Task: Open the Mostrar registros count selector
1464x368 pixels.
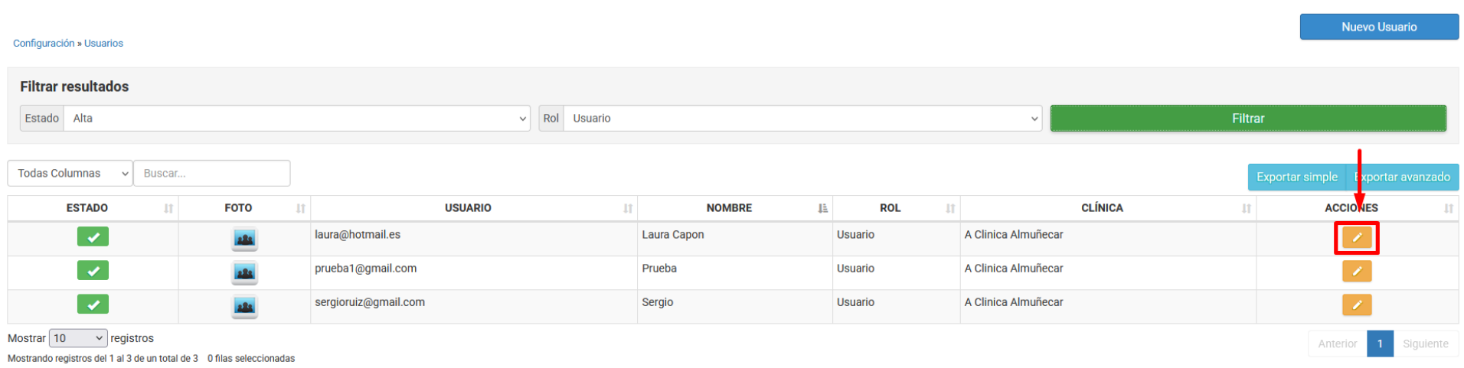Action: (78, 338)
